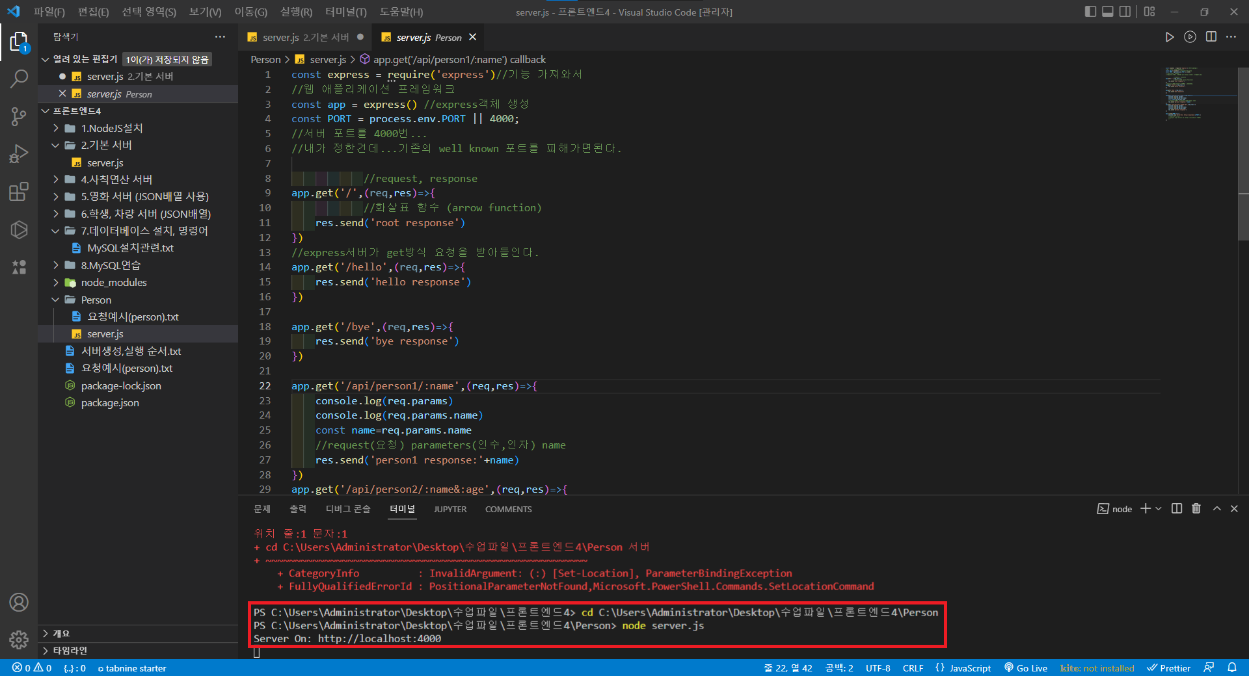Open the 보기(V) menu
The height and width of the screenshot is (676, 1249).
click(x=206, y=12)
